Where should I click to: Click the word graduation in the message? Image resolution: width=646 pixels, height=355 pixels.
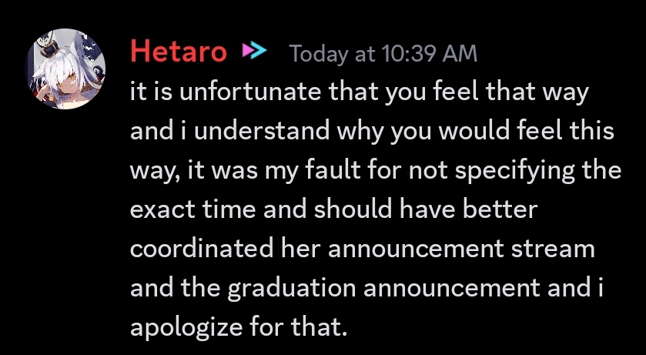291,290
